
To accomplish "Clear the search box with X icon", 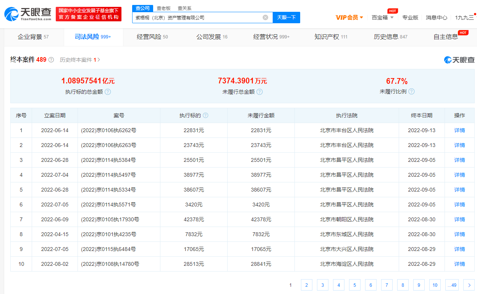I will 265,18.
